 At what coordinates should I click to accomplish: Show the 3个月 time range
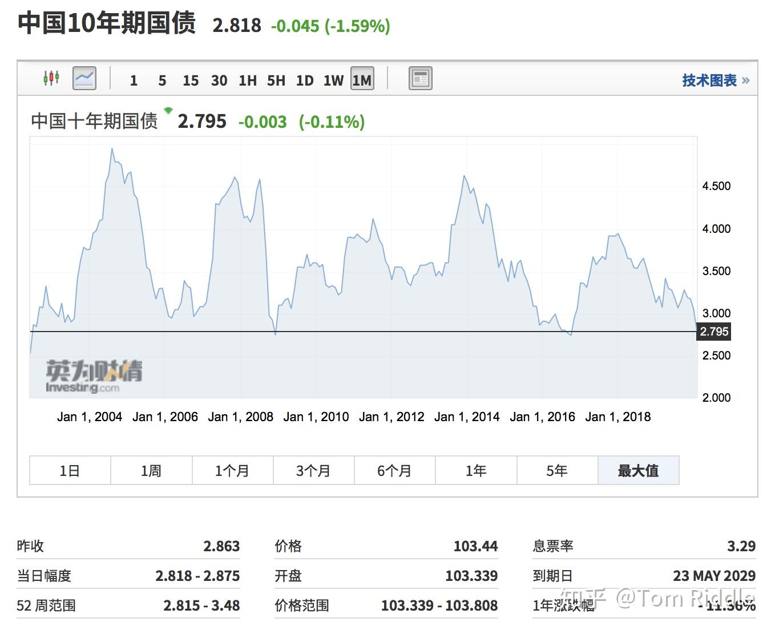click(313, 470)
